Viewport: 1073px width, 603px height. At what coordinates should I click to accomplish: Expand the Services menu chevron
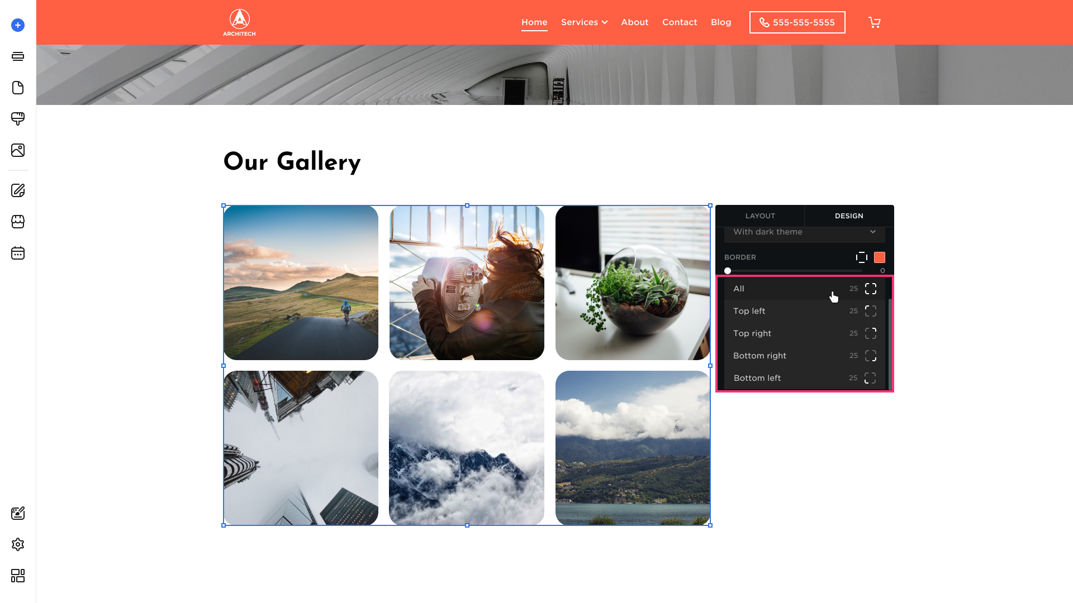point(605,22)
